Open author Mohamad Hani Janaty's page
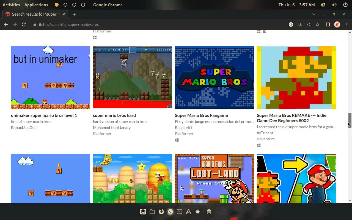The width and height of the screenshot is (352, 220). 112,128
